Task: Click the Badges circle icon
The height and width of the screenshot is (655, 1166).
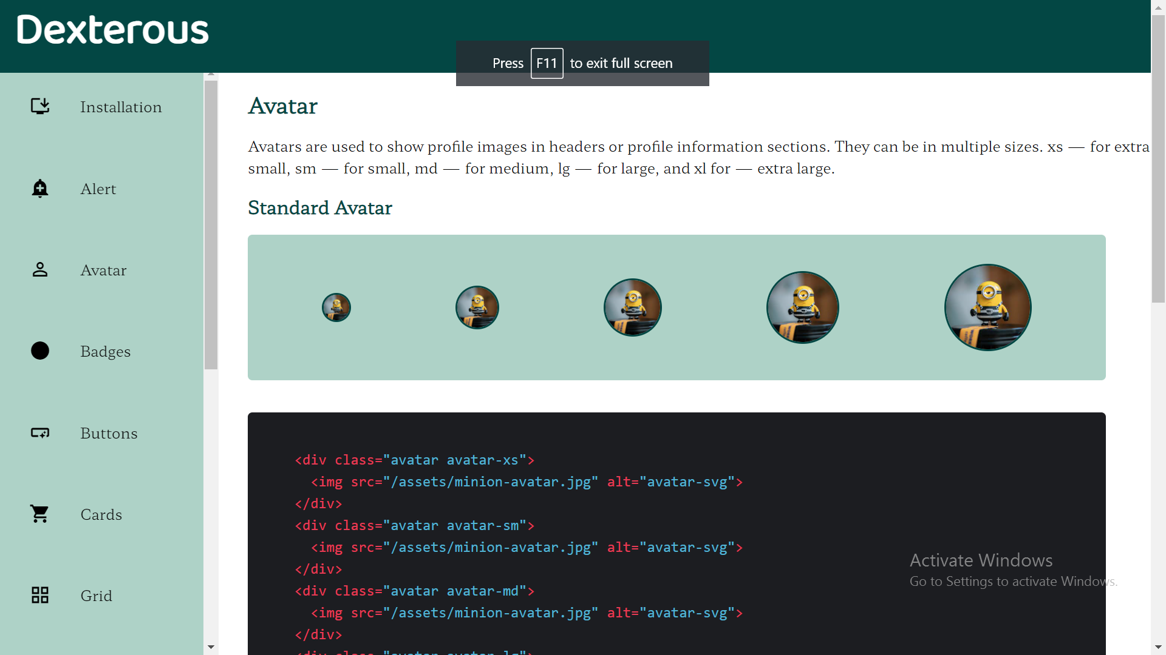Action: click(39, 351)
